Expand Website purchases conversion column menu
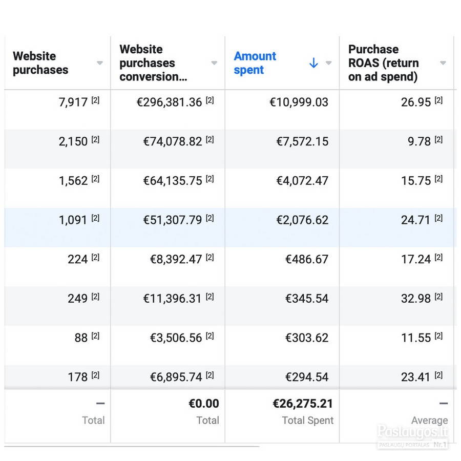 click(x=214, y=63)
